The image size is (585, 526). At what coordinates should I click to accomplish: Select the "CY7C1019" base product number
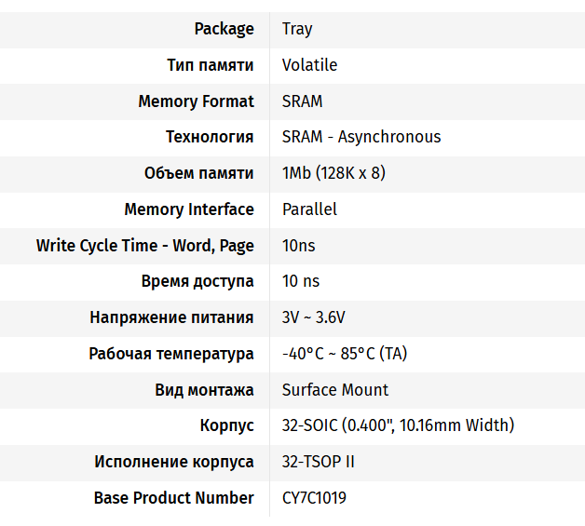[314, 498]
